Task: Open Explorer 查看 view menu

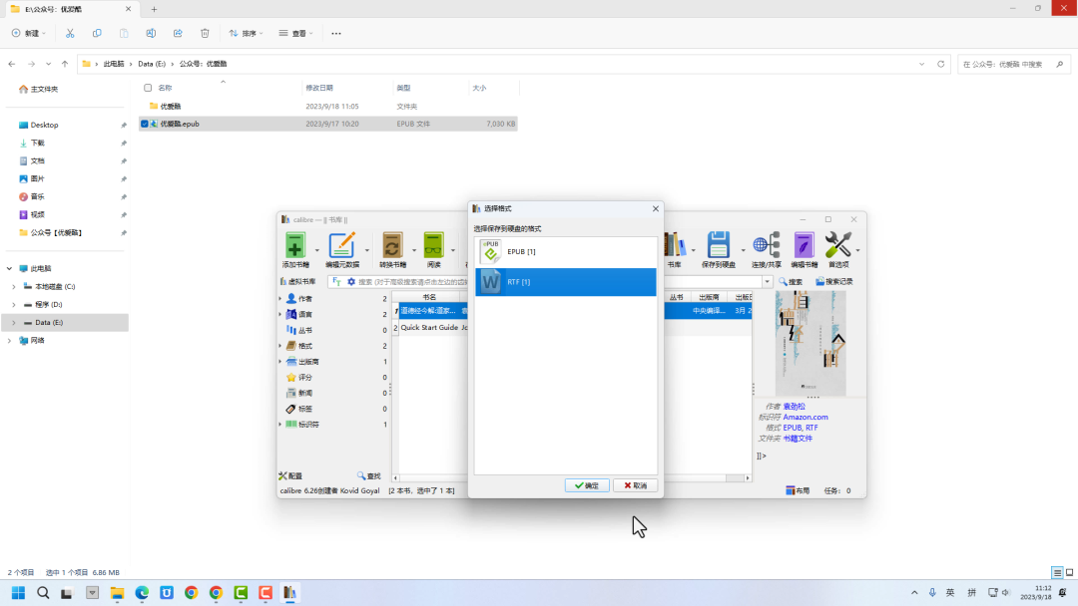Action: click(295, 33)
